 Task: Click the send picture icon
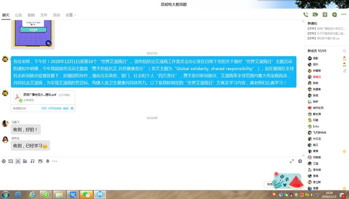coord(40,161)
